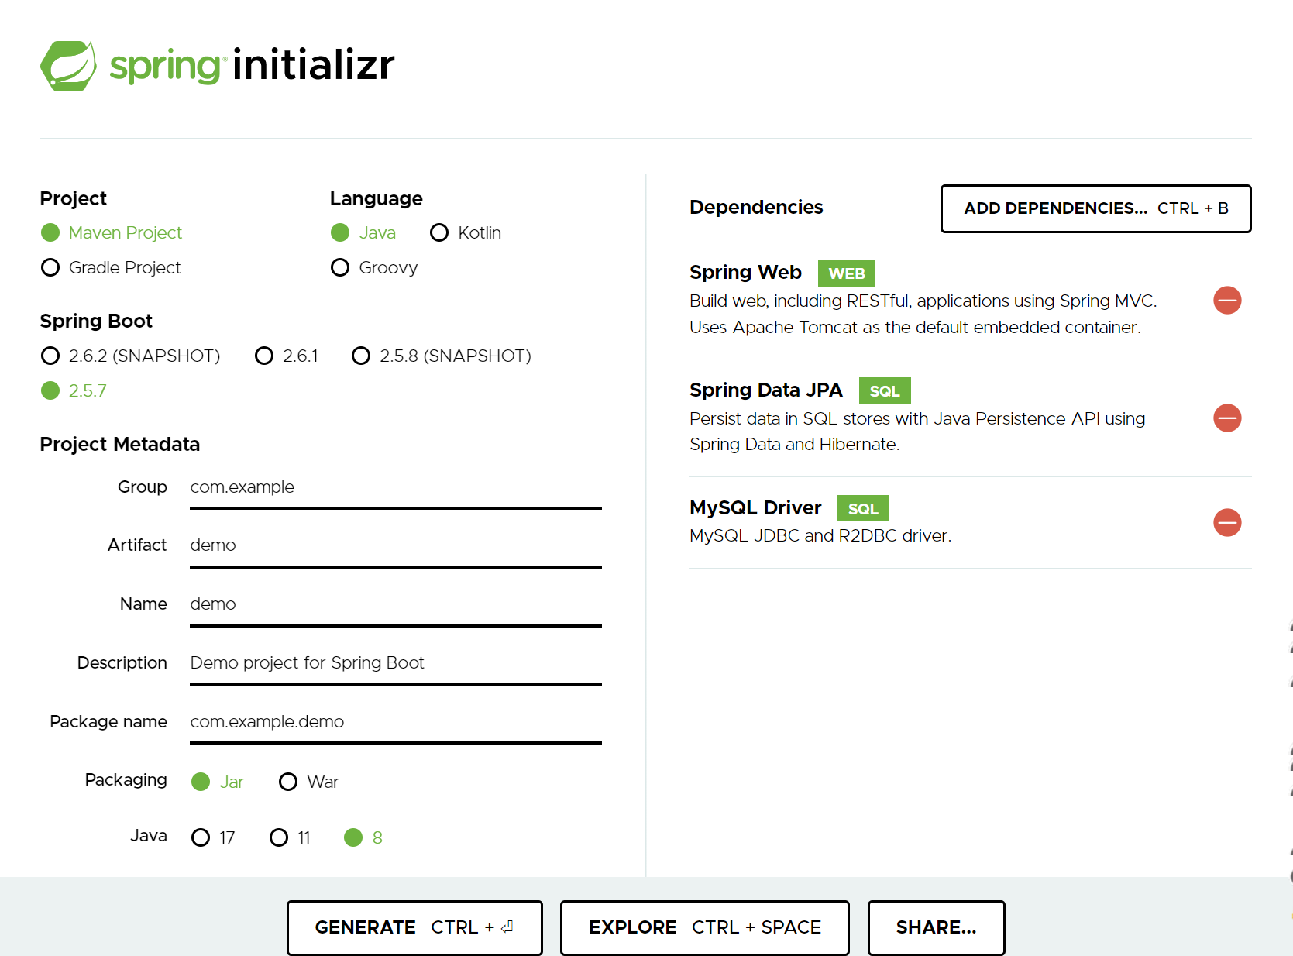
Task: Focus the Artifact input field
Action: click(x=396, y=547)
